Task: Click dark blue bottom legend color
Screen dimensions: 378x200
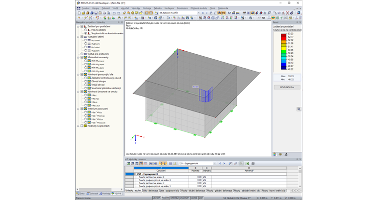Action: (283, 68)
